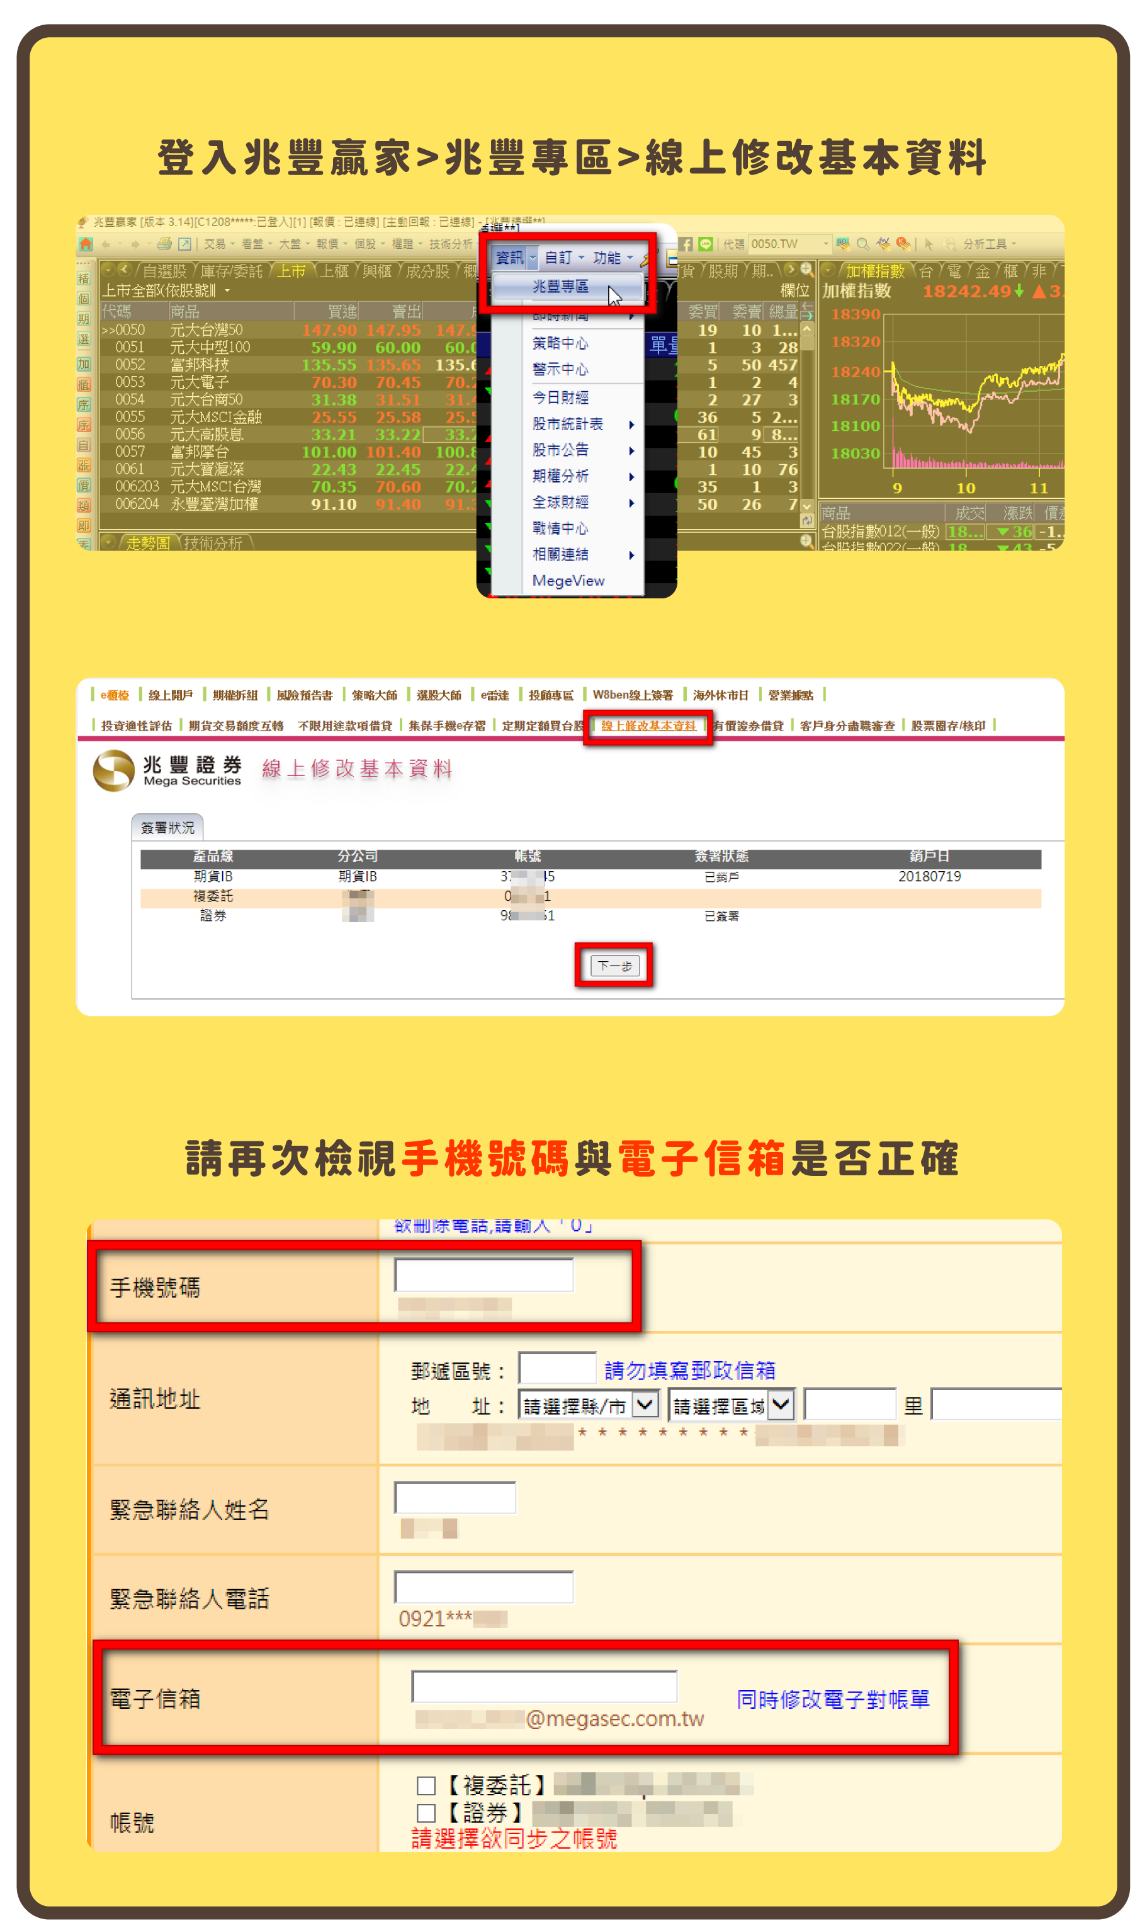Select 策略中心 in the dropdown menu
This screenshot has width=1147, height=1928.
click(x=560, y=343)
